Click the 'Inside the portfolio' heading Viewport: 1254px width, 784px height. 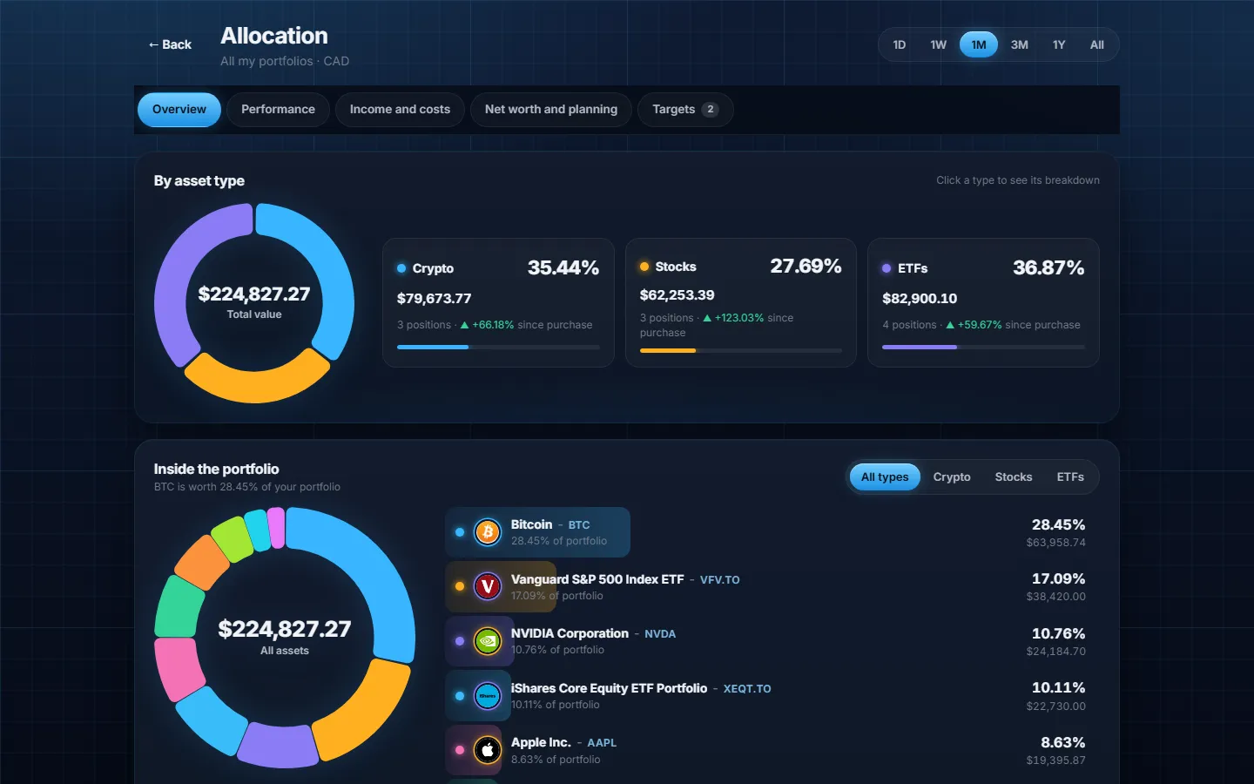click(217, 470)
